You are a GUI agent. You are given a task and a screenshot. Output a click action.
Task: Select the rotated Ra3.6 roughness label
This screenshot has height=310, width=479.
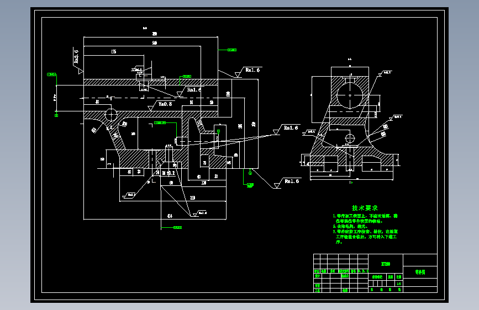[x=76, y=56]
